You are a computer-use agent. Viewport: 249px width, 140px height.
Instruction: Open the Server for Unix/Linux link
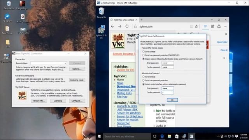[130, 117]
